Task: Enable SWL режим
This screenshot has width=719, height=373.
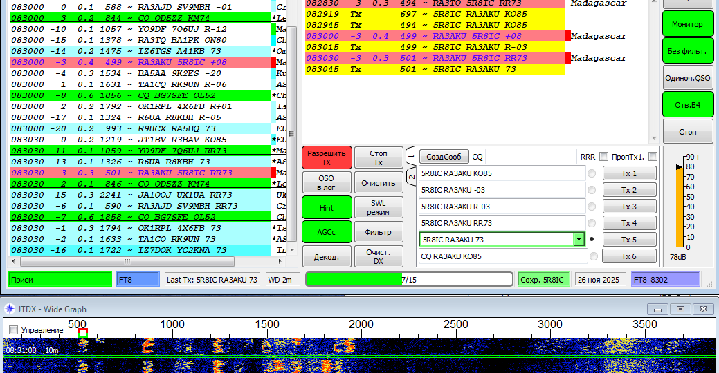Action: pyautogui.click(x=379, y=207)
